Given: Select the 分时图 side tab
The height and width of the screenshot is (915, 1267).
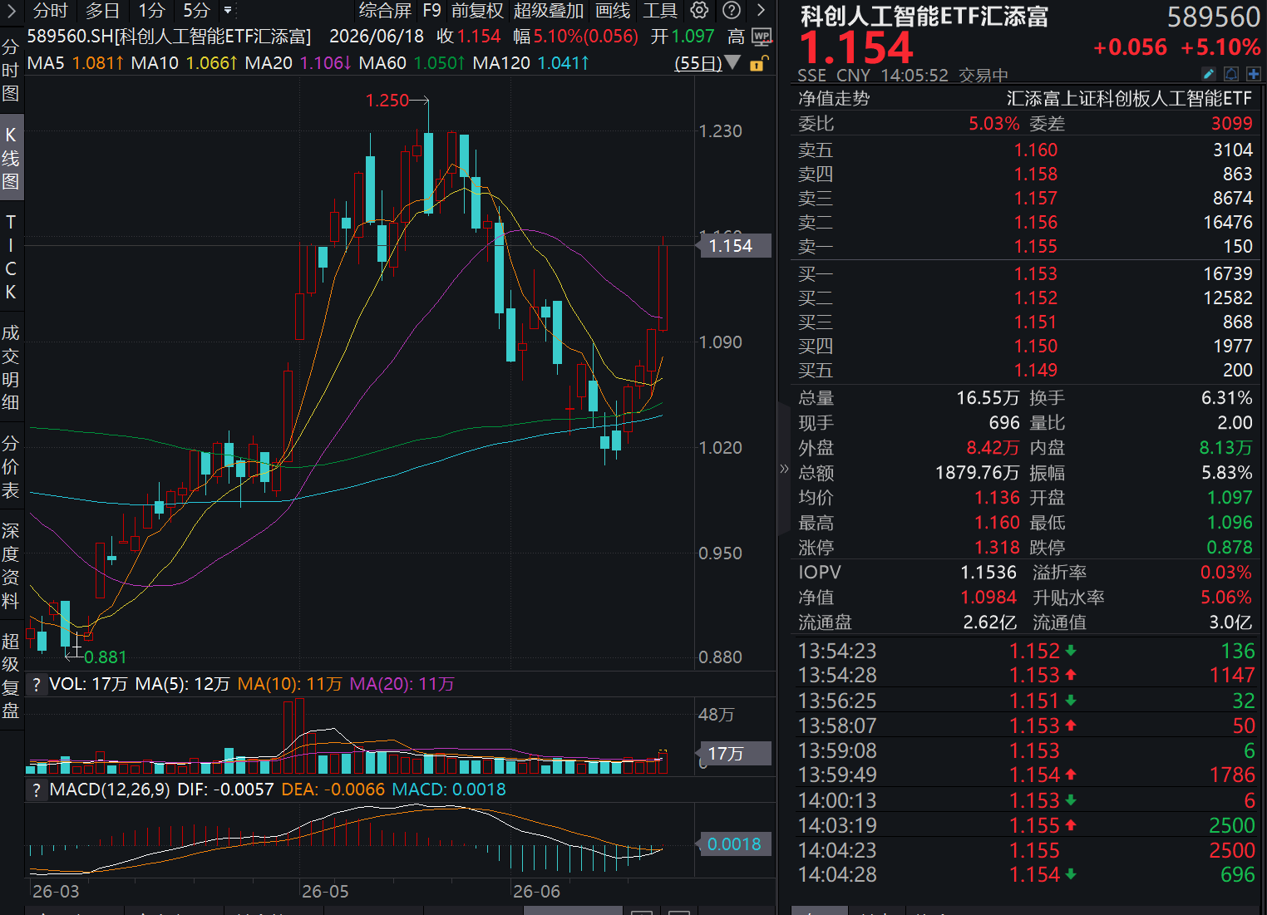Looking at the screenshot, I should (11, 70).
